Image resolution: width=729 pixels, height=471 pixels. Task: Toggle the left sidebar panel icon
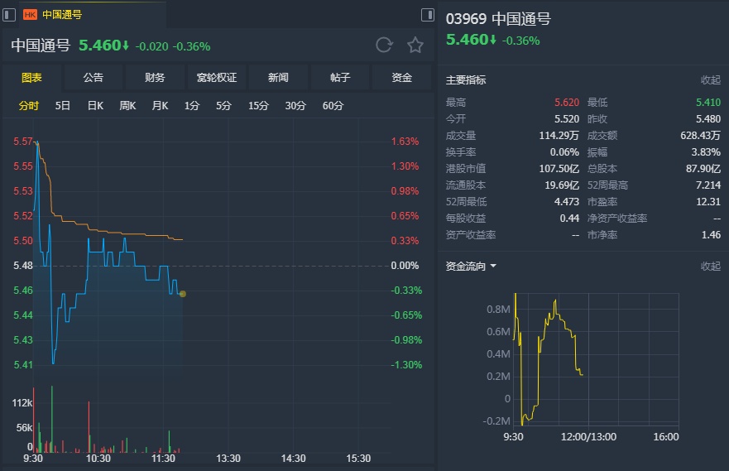click(x=9, y=14)
